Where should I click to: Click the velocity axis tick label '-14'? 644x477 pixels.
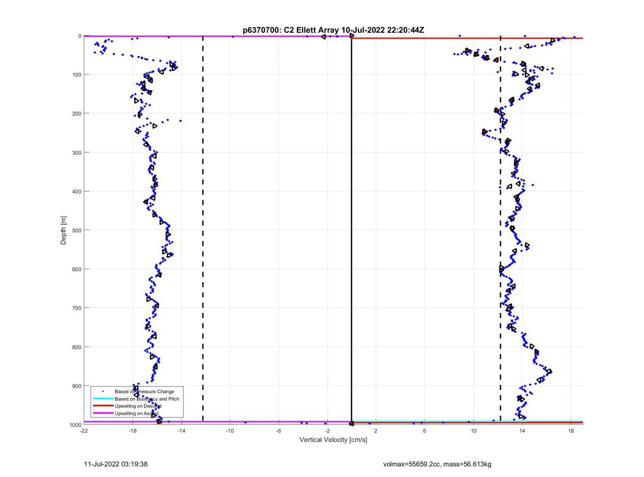click(181, 430)
